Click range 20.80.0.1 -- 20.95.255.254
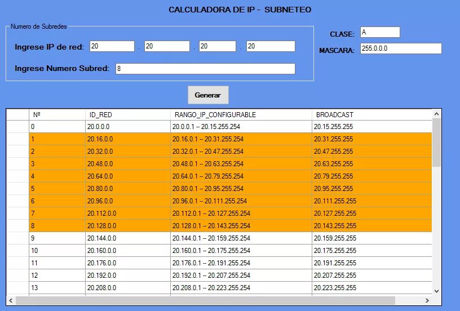The height and width of the screenshot is (311, 460). tap(241, 189)
